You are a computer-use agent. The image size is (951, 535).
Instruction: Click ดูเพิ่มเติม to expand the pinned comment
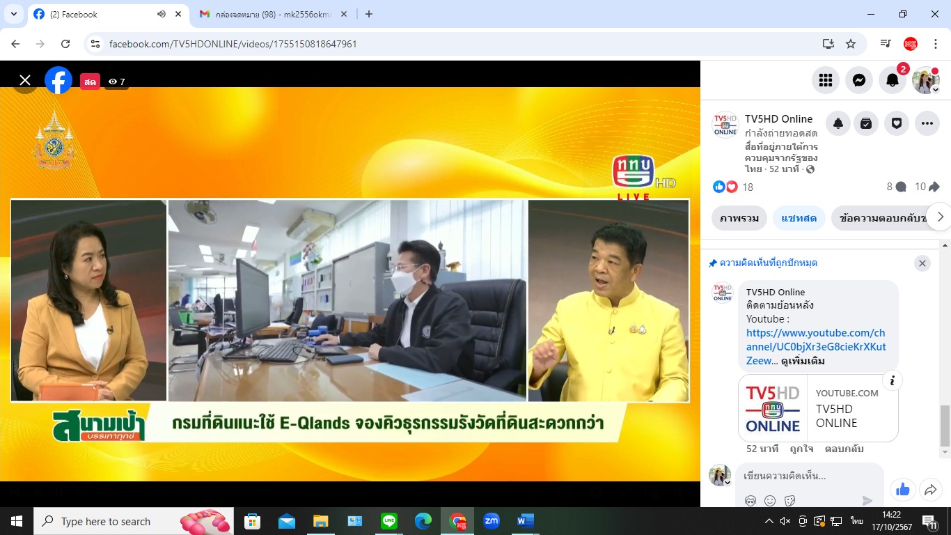803,361
